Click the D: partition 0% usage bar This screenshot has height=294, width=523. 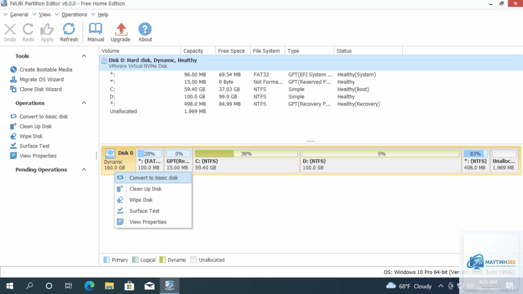click(381, 154)
